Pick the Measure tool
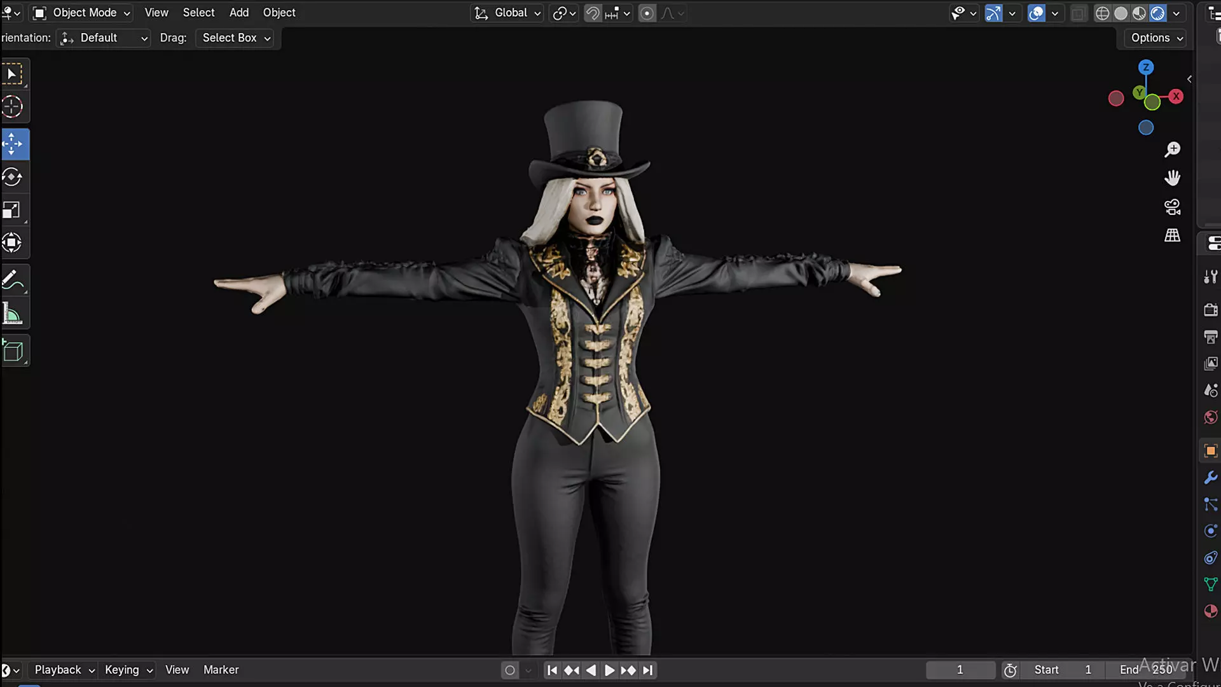This screenshot has height=687, width=1221. coord(13,314)
